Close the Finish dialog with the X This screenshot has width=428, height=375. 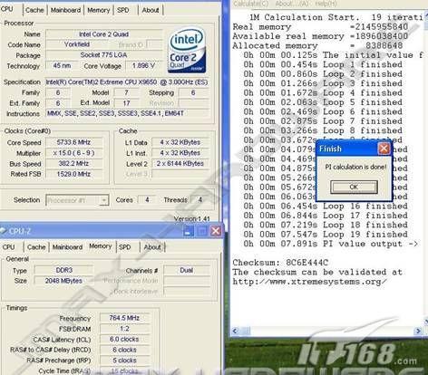(384, 149)
